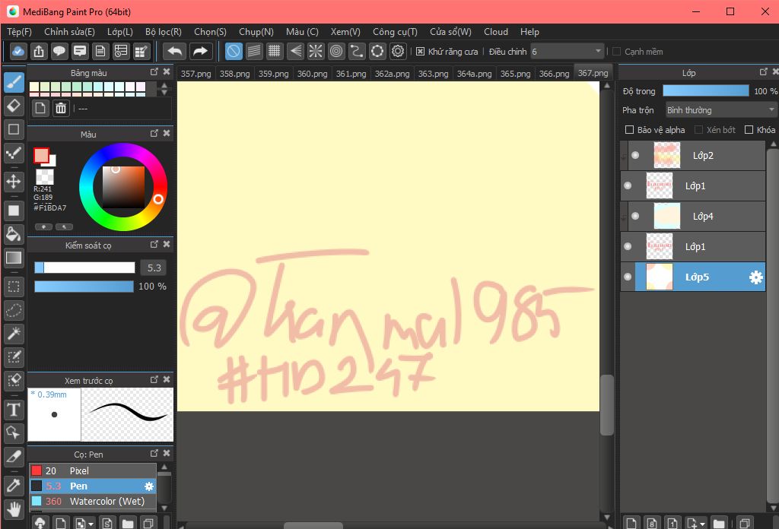Viewport: 779px width, 529px height.
Task: Click the export upload icon
Action: [x=39, y=51]
